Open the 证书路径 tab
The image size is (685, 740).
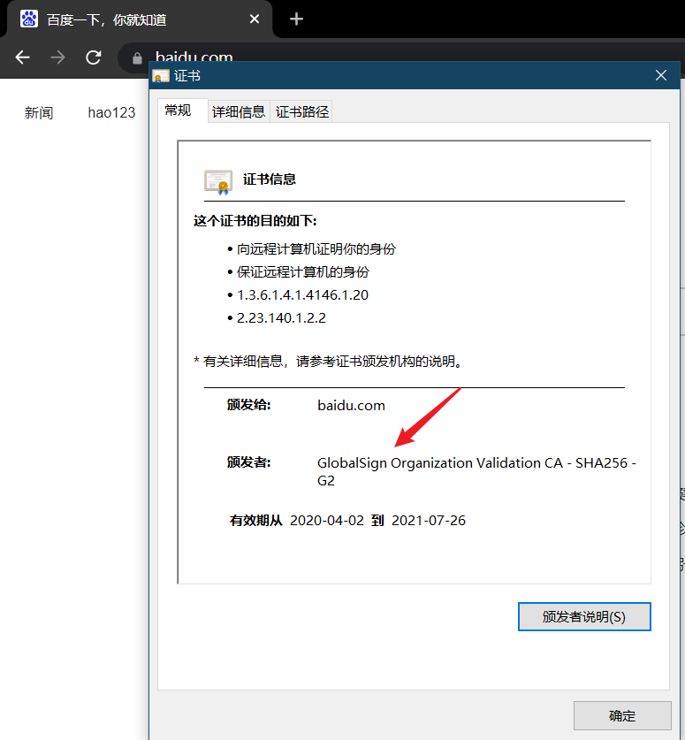302,112
